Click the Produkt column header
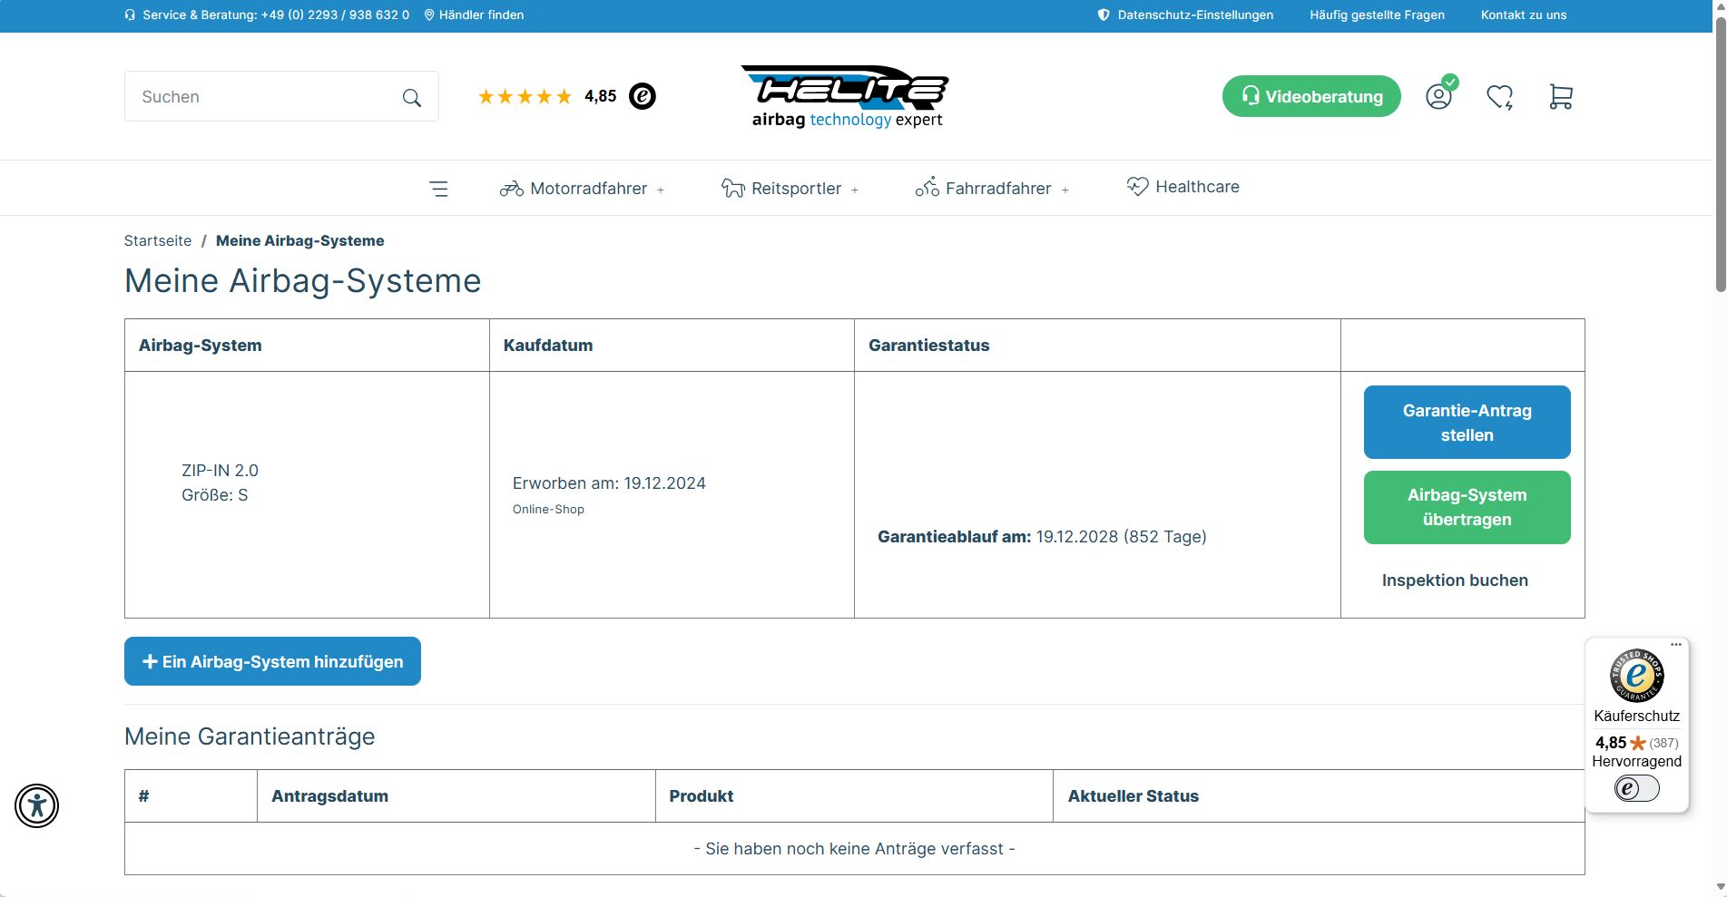 click(x=701, y=796)
